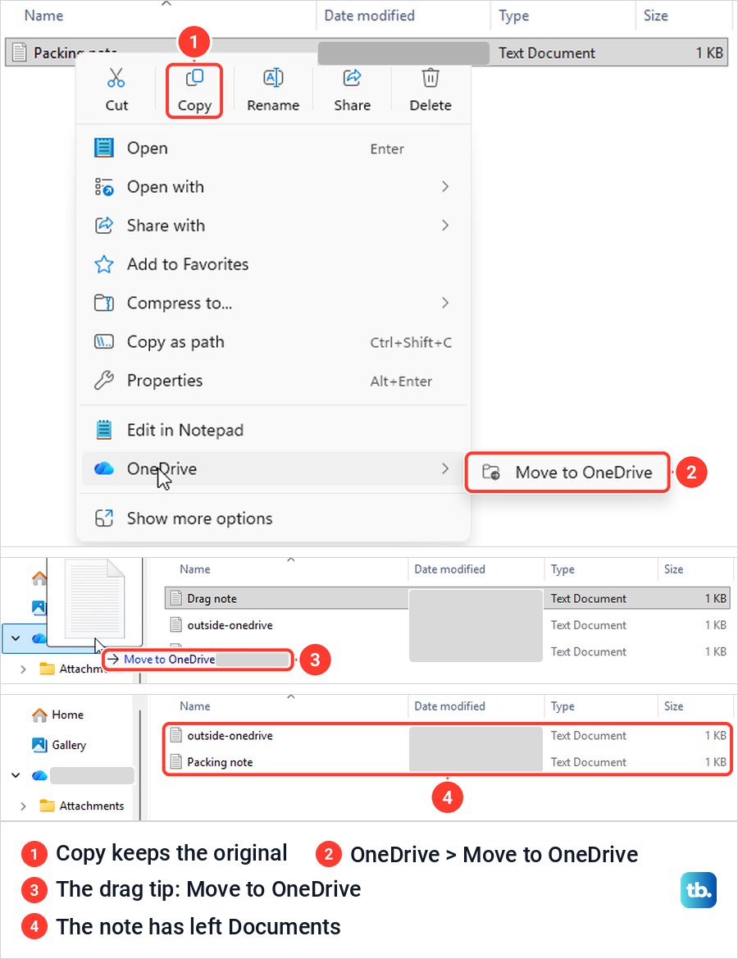738x959 pixels.
Task: Click Show more options
Action: pyautogui.click(x=273, y=518)
